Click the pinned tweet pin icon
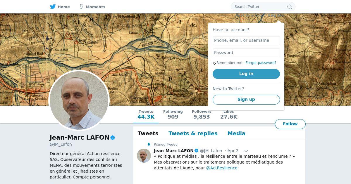The height and width of the screenshot is (184, 351). (x=149, y=145)
